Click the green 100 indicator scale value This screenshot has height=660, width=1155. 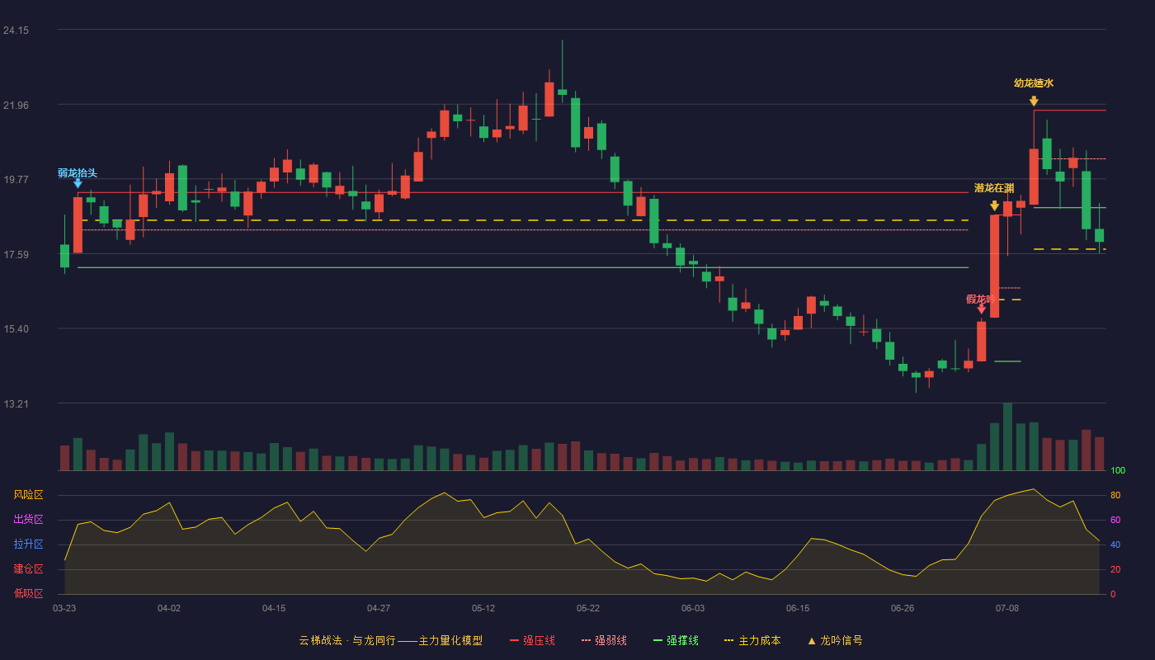tap(1118, 471)
